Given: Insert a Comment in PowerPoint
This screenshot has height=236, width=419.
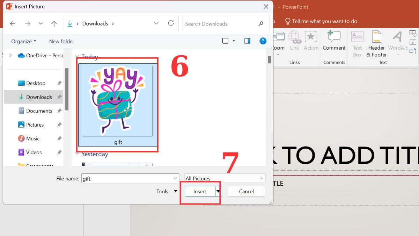Looking at the screenshot, I should pyautogui.click(x=334, y=41).
